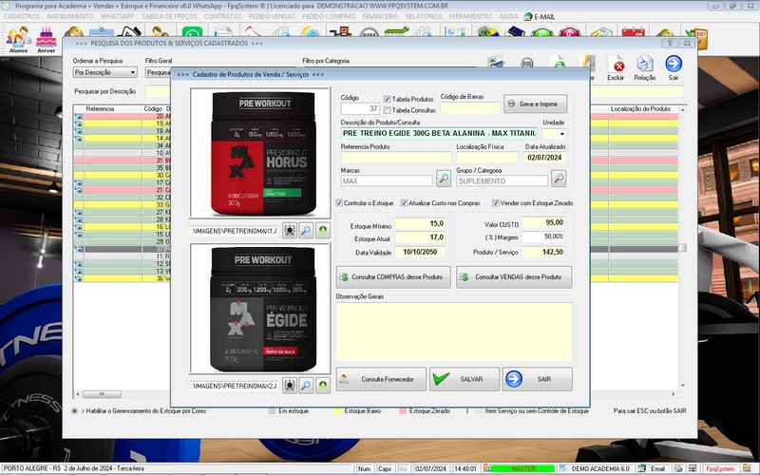Viewport: 760px width, 475px height.
Task: Click green upload icon beside PRETREINOMAX1 path
Action: (x=323, y=231)
